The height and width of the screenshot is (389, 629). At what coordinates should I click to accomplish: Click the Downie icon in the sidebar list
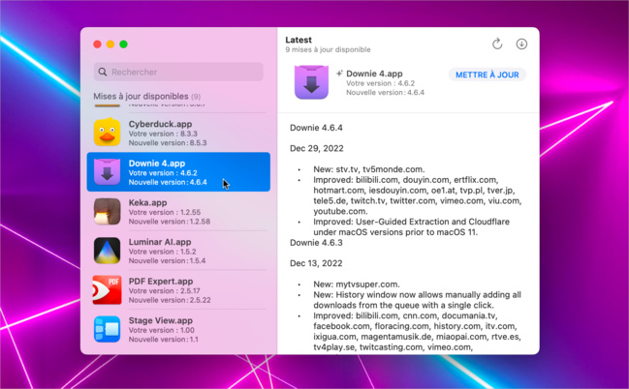click(108, 171)
